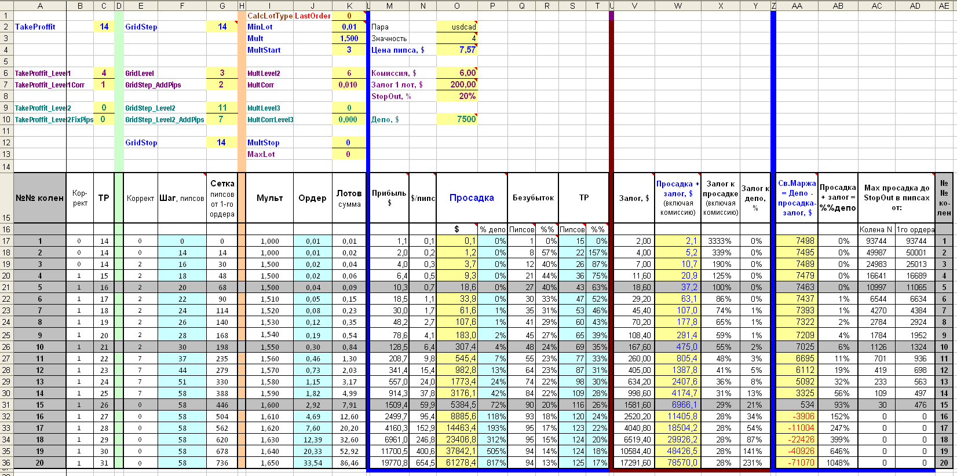
Task: Click the CalcLotType label
Action: (x=269, y=16)
